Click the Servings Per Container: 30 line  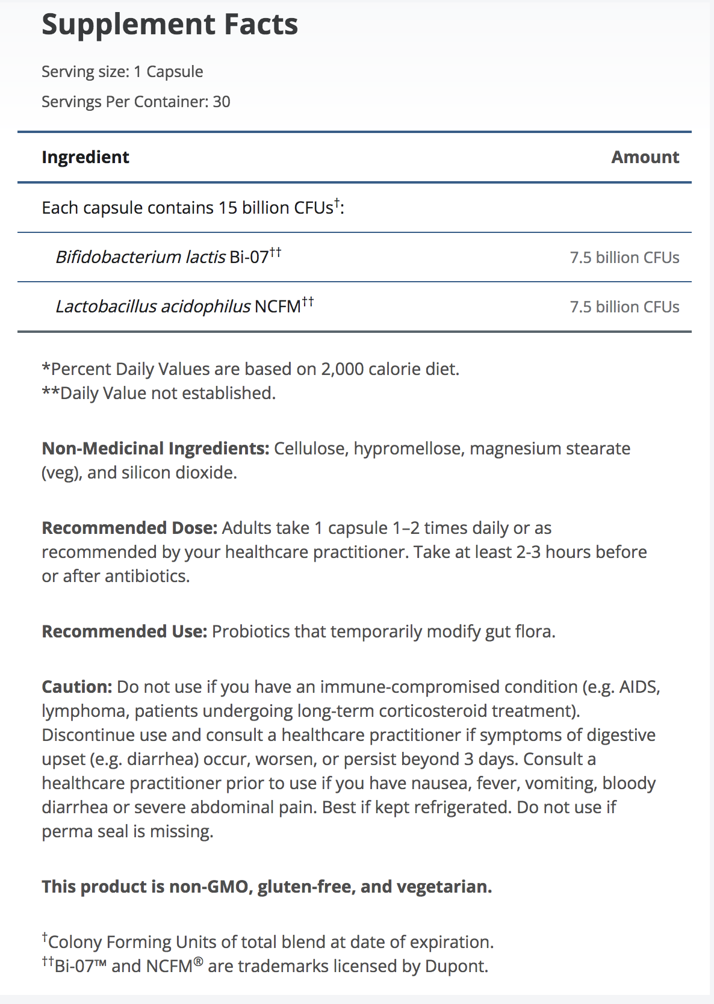pyautogui.click(x=136, y=102)
